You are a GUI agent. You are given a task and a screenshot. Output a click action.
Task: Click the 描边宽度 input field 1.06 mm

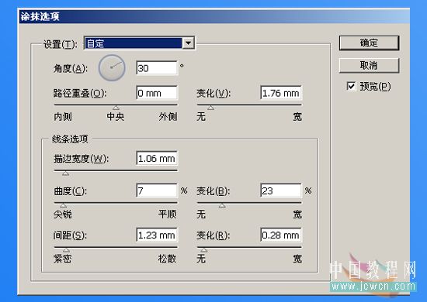pos(157,158)
